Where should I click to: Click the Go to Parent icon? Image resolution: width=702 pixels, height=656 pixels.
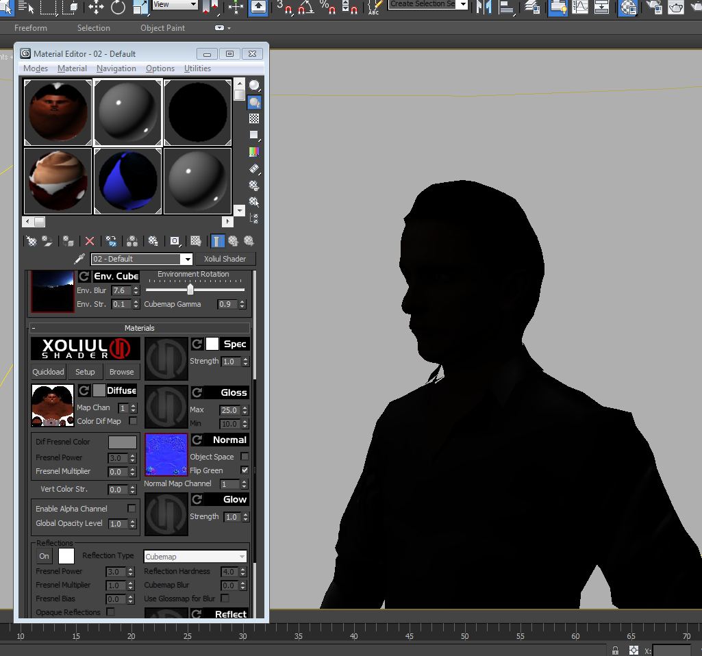pyautogui.click(x=233, y=241)
